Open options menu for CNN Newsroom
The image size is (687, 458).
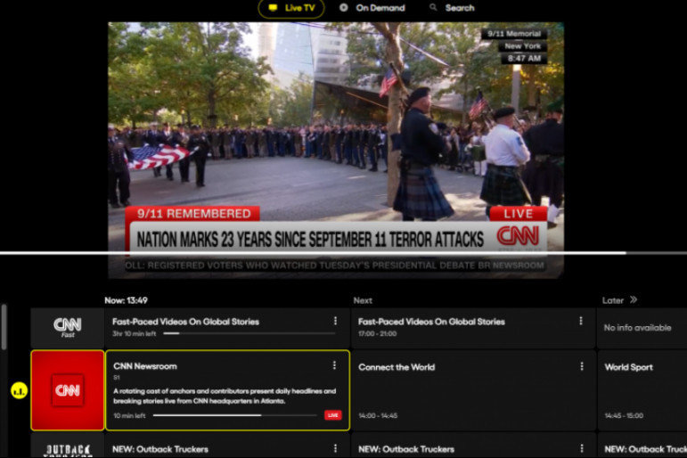coord(334,365)
